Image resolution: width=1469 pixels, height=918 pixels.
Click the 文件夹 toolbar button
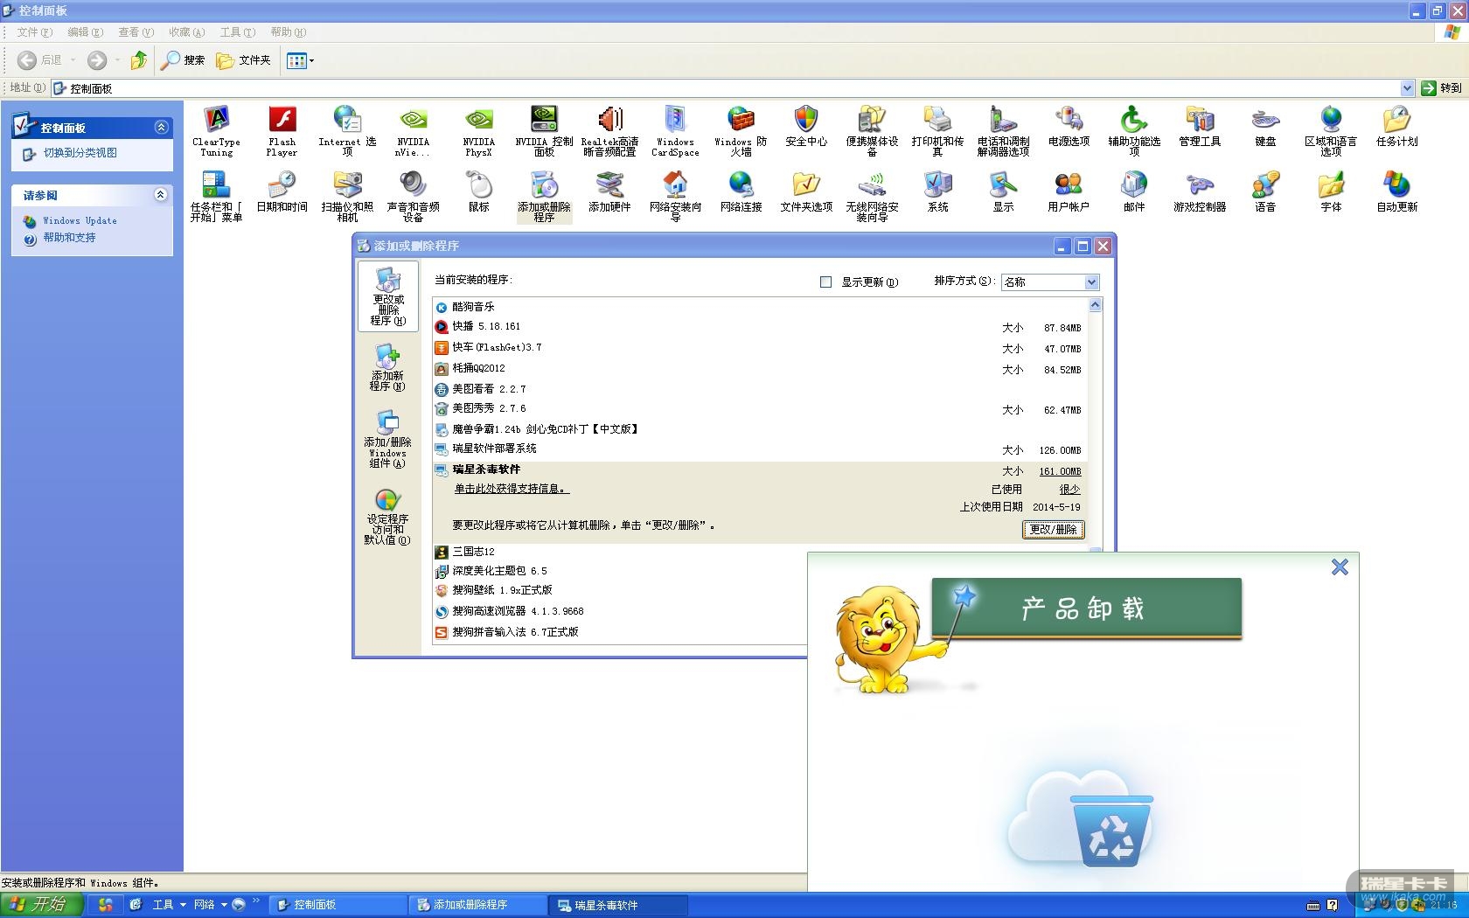coord(244,60)
